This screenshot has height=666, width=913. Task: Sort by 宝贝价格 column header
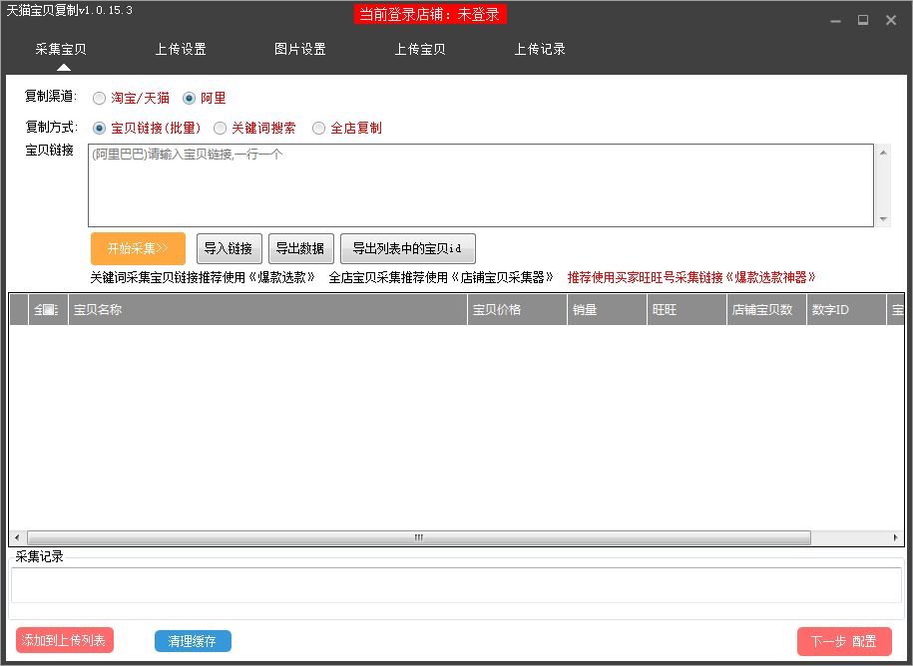(517, 310)
